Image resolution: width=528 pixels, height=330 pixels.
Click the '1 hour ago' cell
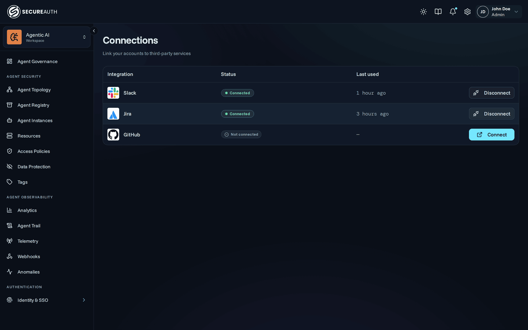[x=371, y=93]
